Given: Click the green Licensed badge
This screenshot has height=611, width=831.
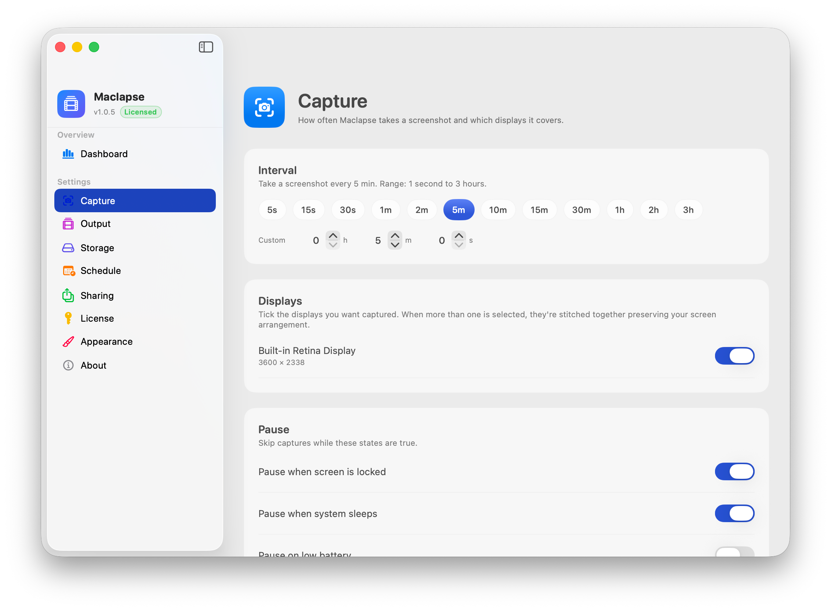Looking at the screenshot, I should pyautogui.click(x=141, y=112).
